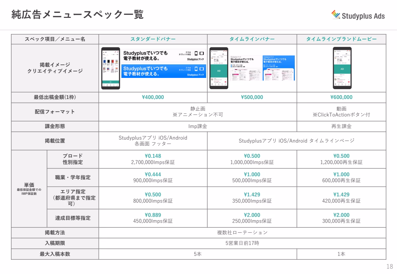Screen dimensions: 397x274
Task: Click the 掲載イメージ クリエイティブイメージ row label
Action: (x=55, y=68)
